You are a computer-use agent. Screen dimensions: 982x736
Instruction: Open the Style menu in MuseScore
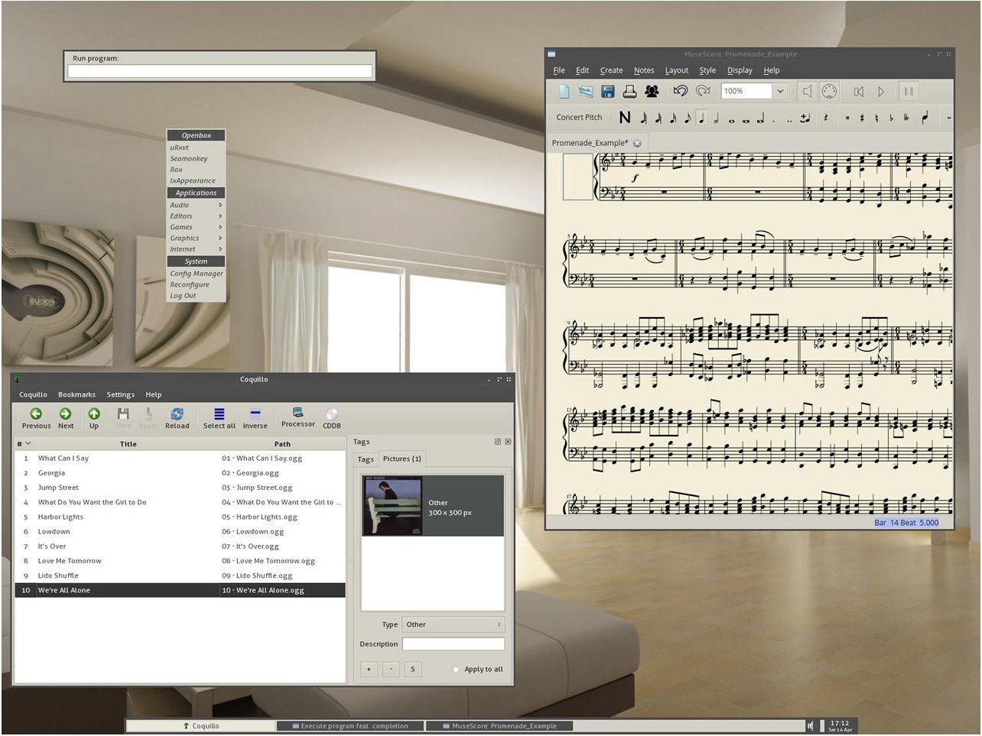pos(707,70)
